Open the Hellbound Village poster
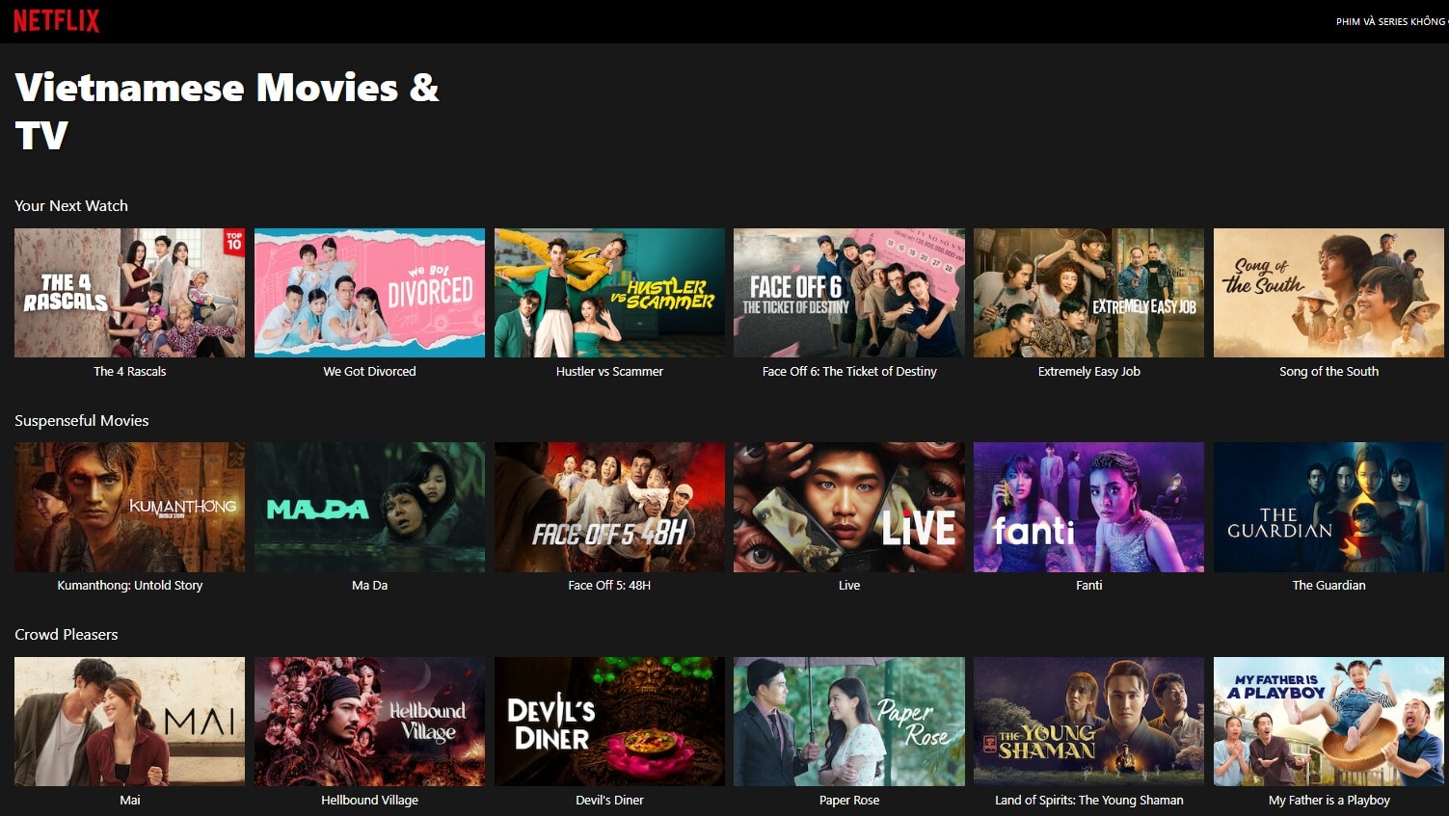 [369, 721]
